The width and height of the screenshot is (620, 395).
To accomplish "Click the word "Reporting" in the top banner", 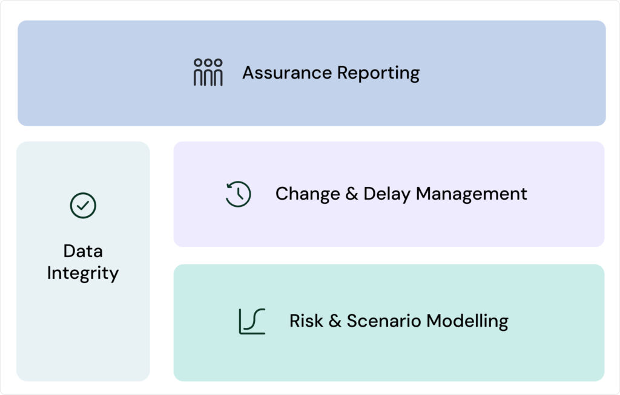I will click(378, 73).
